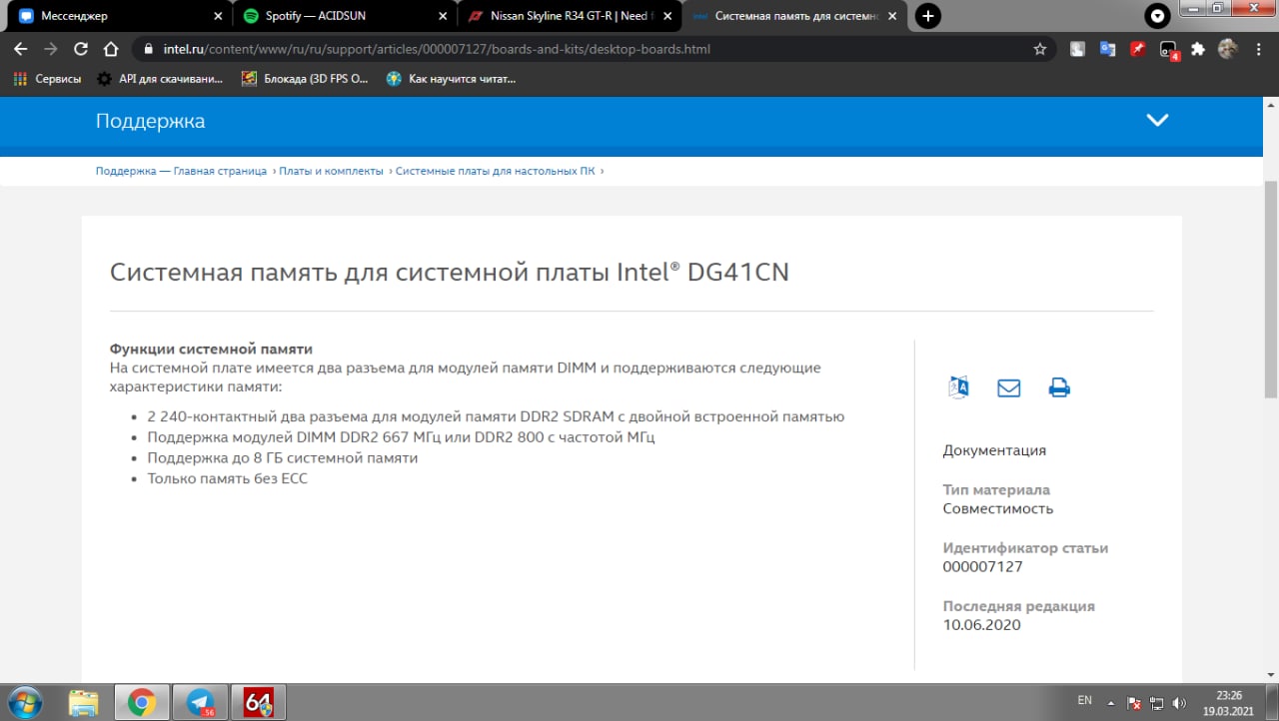The height and width of the screenshot is (721, 1279).
Task: Open the API для скачивани... bookmark
Action: coord(160,78)
